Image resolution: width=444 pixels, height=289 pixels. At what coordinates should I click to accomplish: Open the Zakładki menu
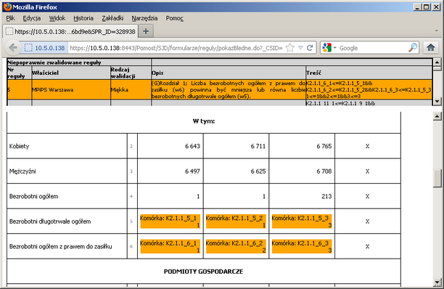112,18
